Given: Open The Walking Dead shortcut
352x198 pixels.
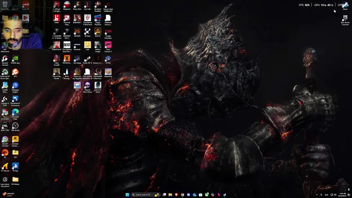Looking at the screenshot, I should (67, 47).
